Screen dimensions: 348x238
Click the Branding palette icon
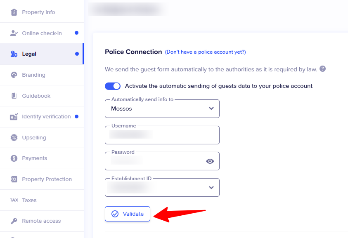pos(14,75)
